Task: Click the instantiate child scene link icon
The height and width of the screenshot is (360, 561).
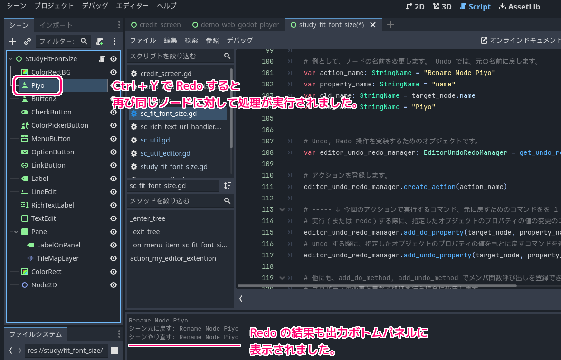Action: pyautogui.click(x=28, y=41)
